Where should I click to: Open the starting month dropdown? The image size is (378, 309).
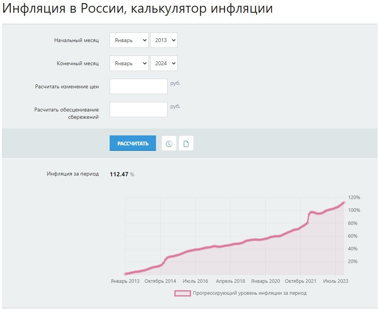point(129,40)
